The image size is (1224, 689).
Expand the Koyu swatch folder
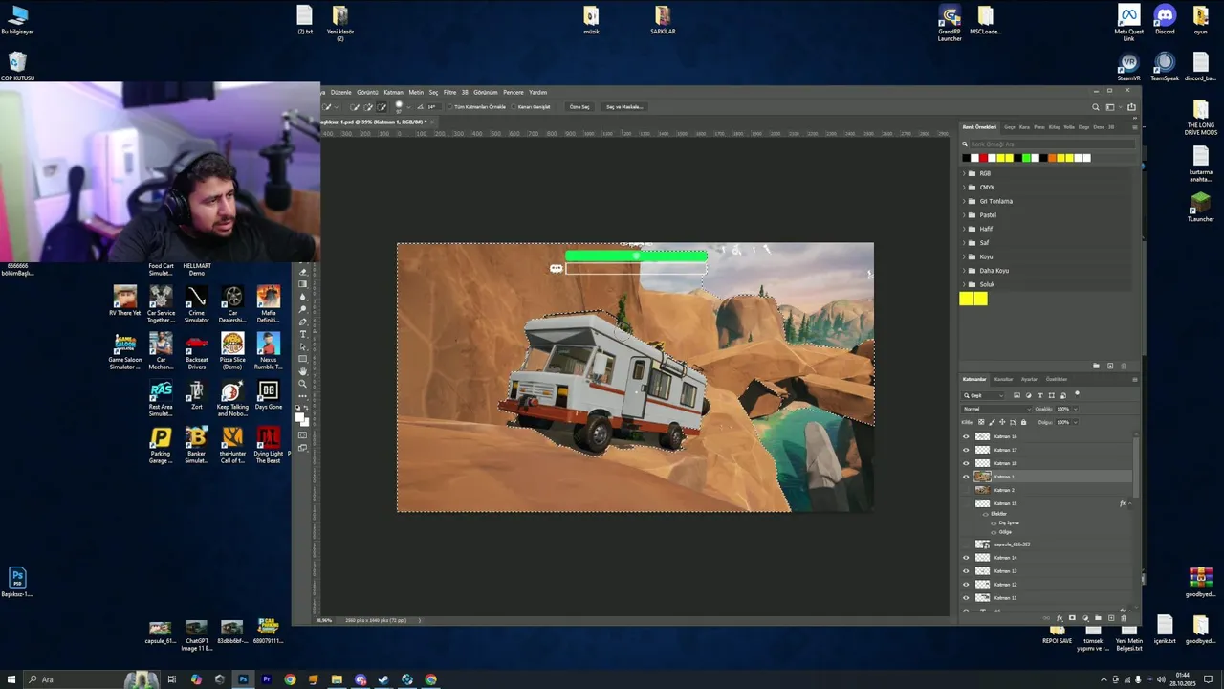tap(964, 256)
